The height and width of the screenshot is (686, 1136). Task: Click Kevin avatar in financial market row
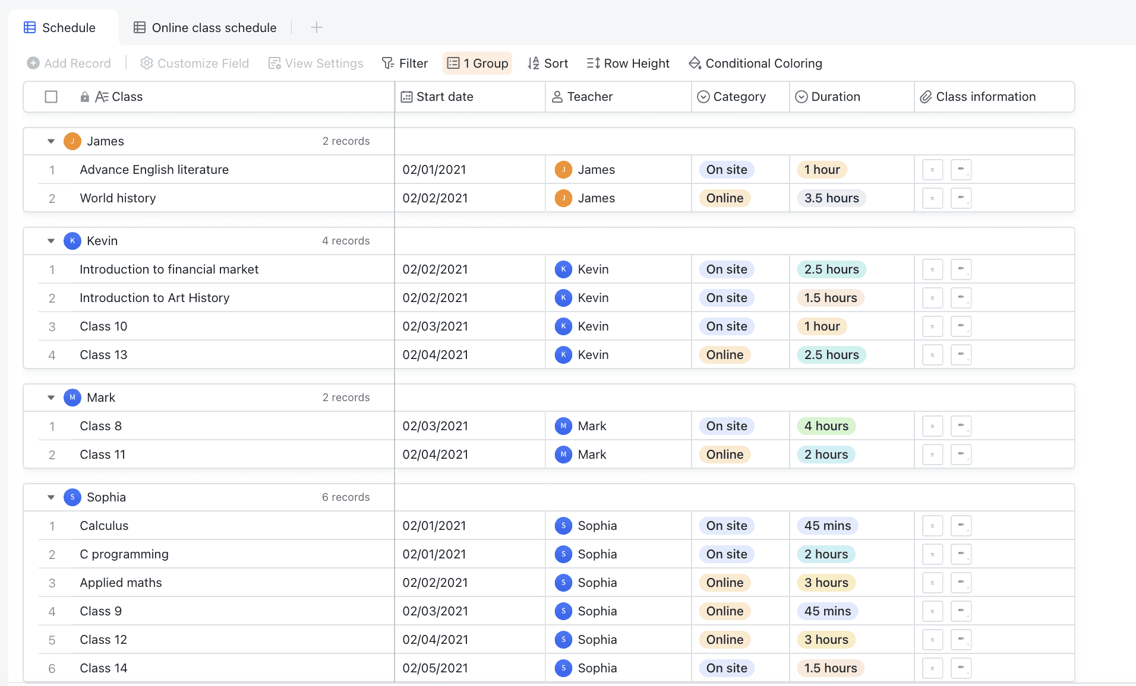[563, 269]
